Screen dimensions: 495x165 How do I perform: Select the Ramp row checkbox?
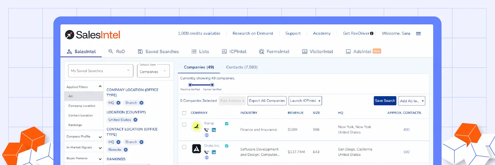(184, 125)
